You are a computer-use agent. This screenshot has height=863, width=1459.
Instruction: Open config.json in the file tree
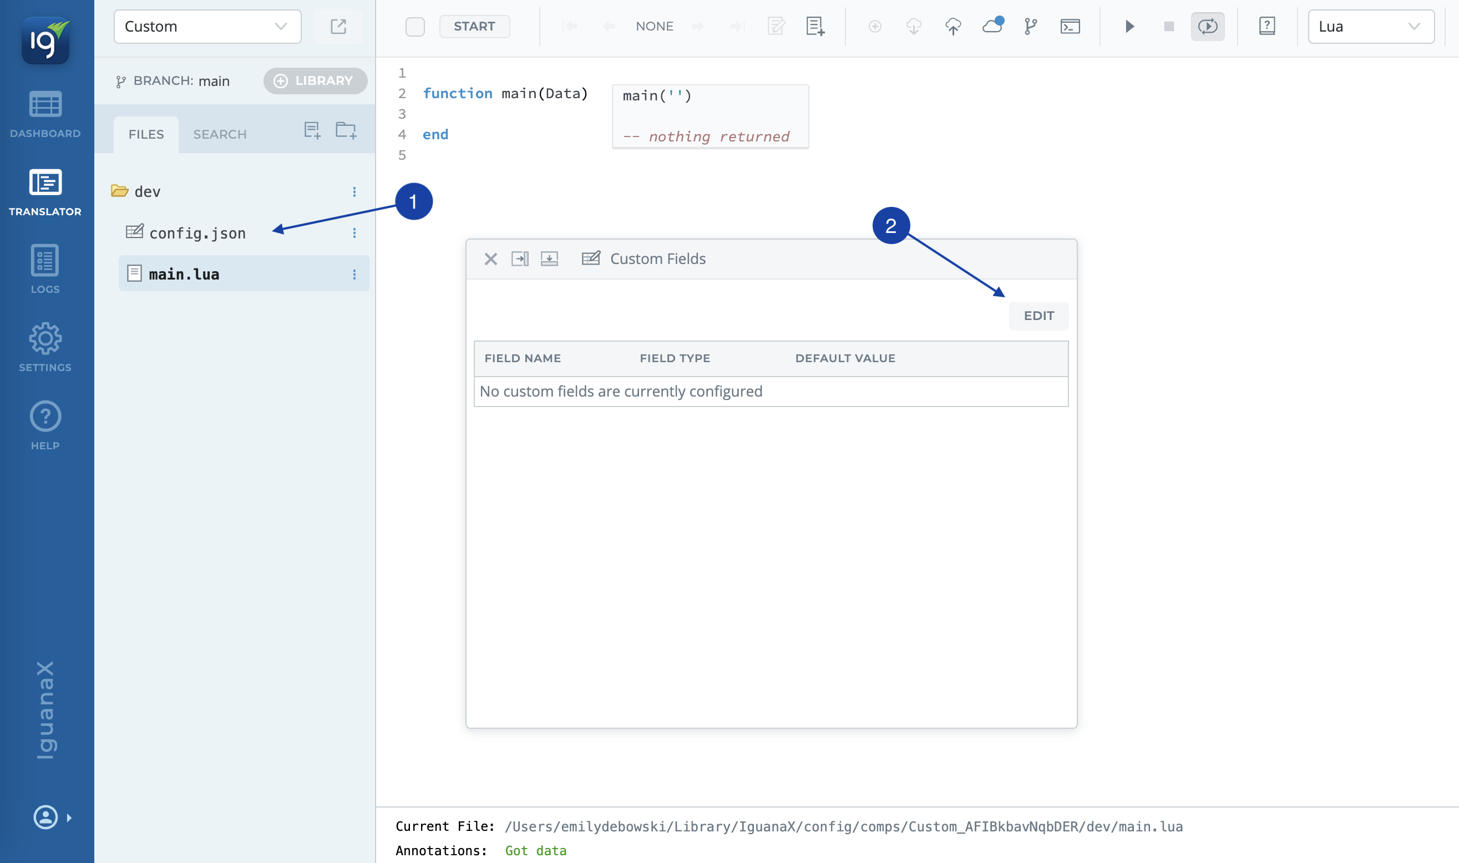197,233
